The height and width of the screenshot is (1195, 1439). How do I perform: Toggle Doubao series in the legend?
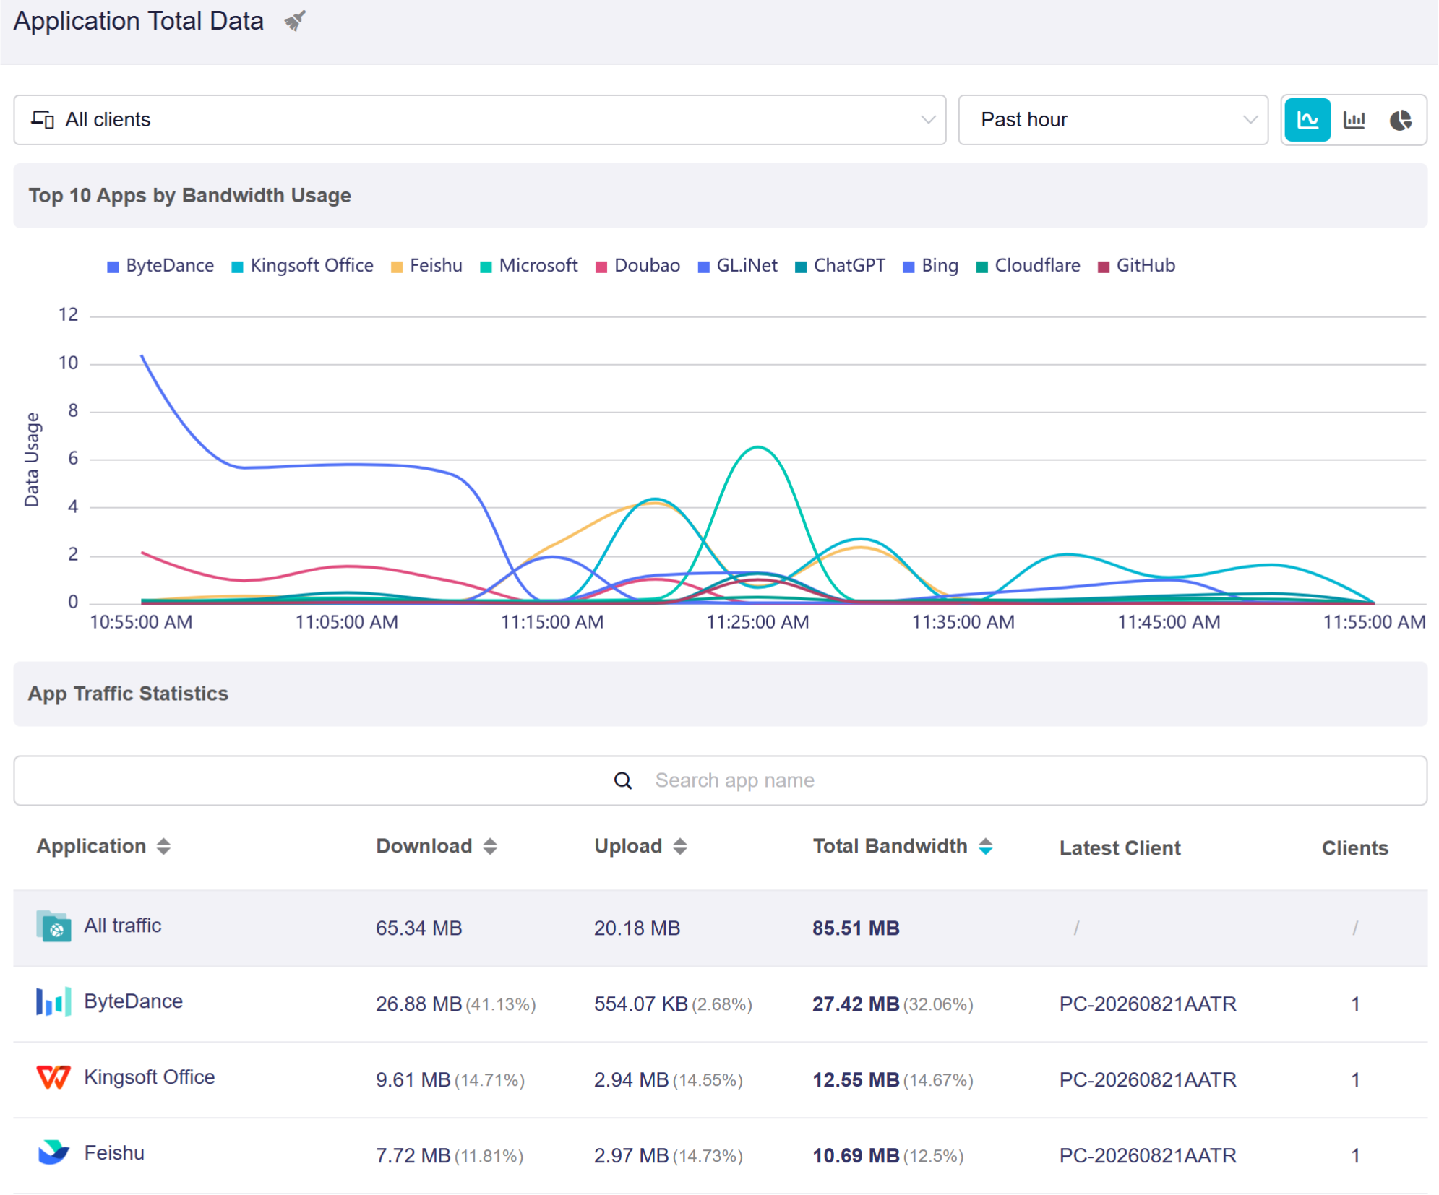point(637,266)
